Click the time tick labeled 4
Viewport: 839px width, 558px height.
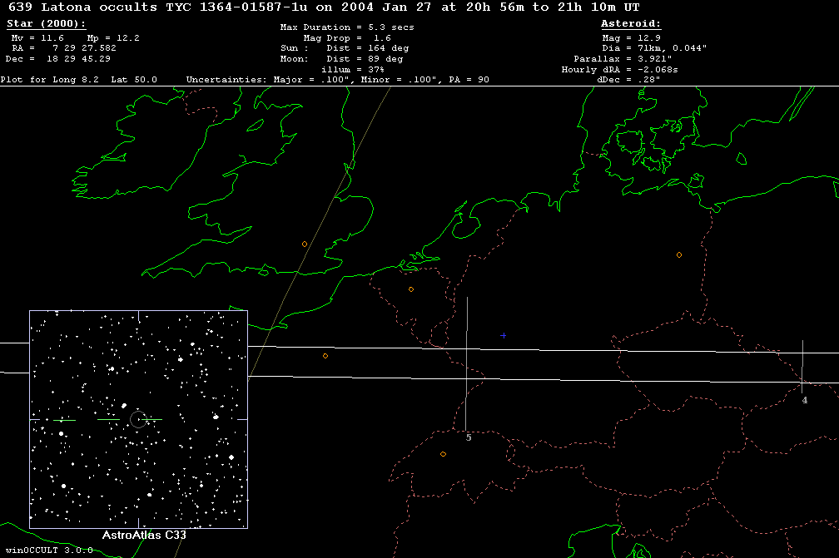click(804, 400)
